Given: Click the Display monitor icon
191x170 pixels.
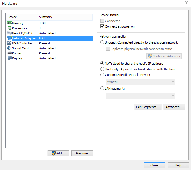Looking at the screenshot, I should coord(9,58).
